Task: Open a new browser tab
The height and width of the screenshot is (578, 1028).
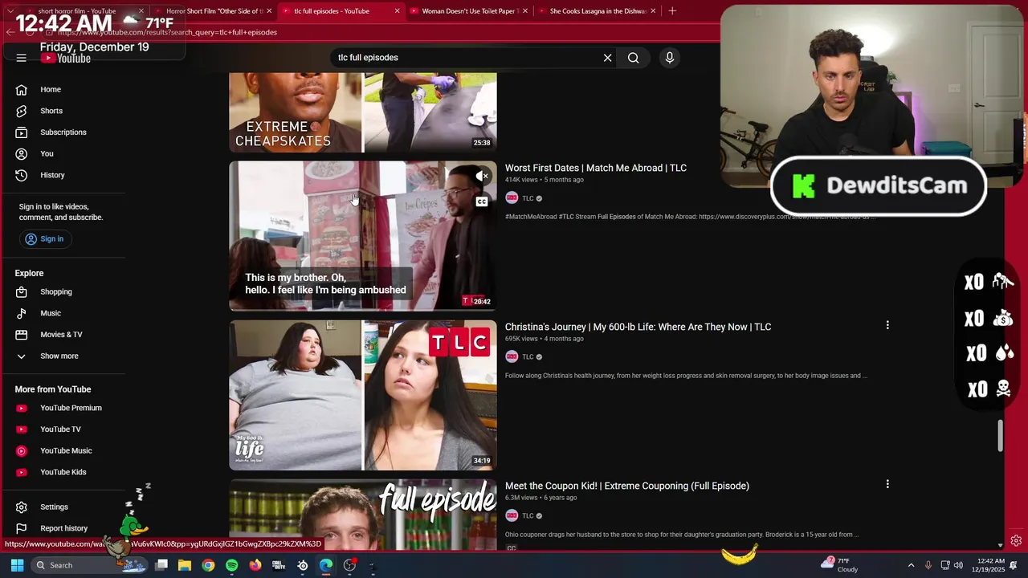Action: pos(672,11)
